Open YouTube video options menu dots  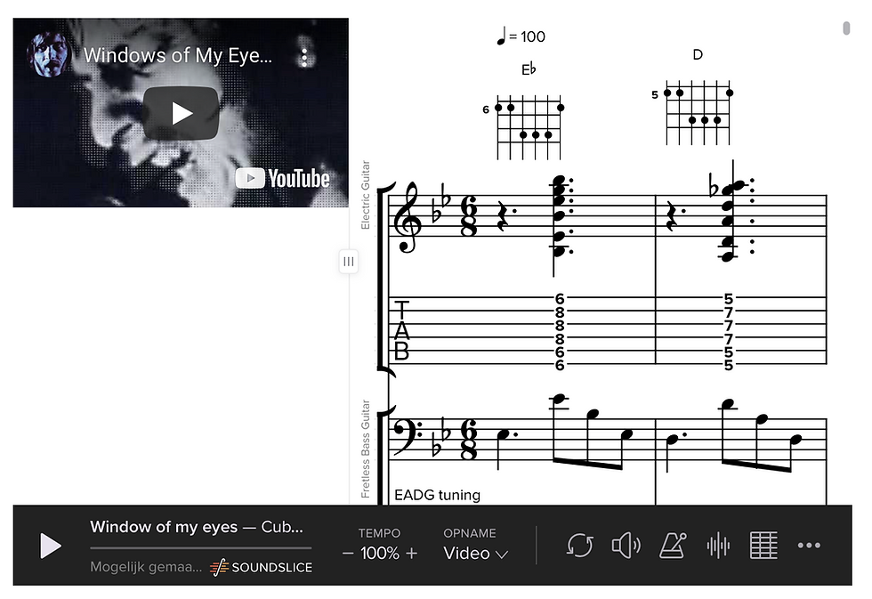[x=304, y=57]
